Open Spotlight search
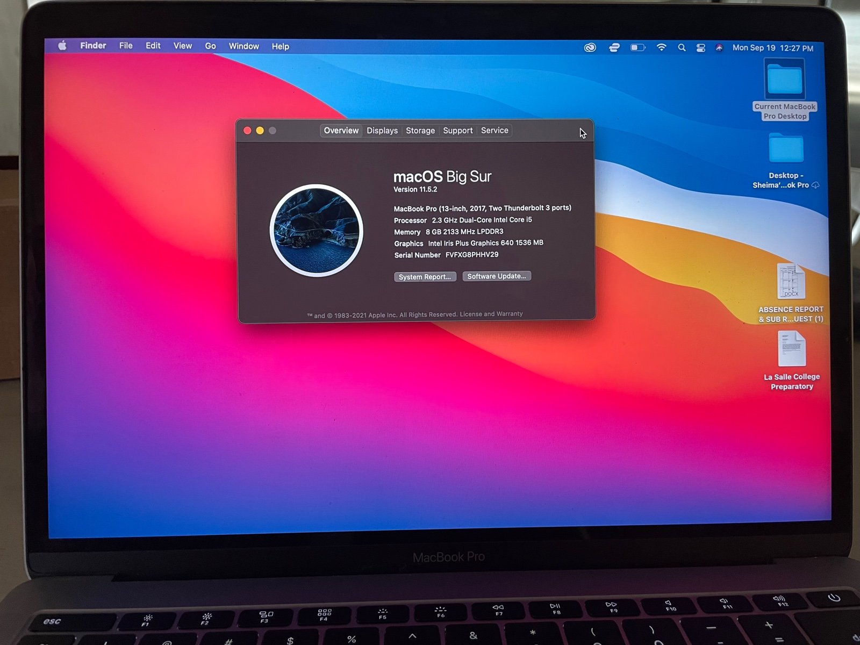This screenshot has height=645, width=860. point(682,47)
